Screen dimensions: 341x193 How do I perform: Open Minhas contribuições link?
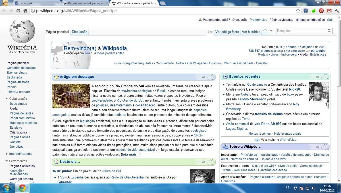(x=310, y=20)
